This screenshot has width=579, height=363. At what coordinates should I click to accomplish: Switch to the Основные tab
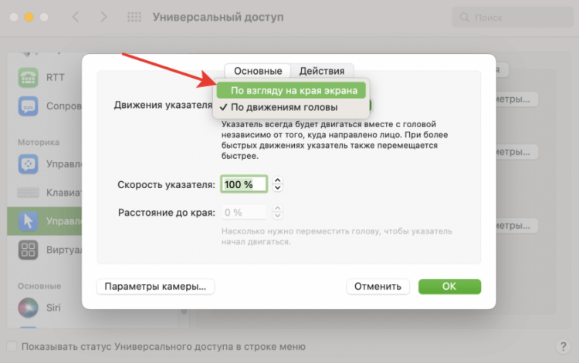pos(258,71)
